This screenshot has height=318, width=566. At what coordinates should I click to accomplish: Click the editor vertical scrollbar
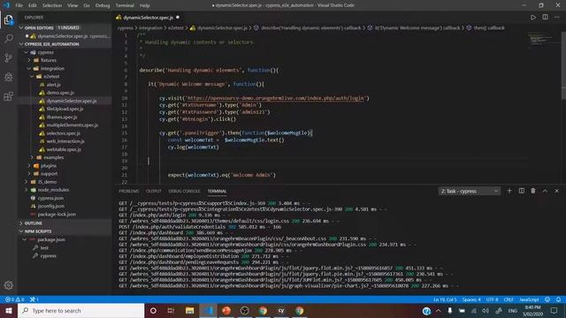(563, 64)
